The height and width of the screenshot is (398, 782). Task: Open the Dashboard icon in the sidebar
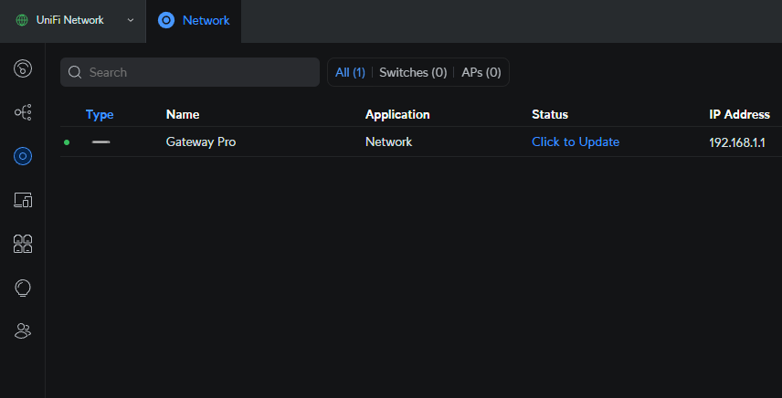tap(23, 68)
